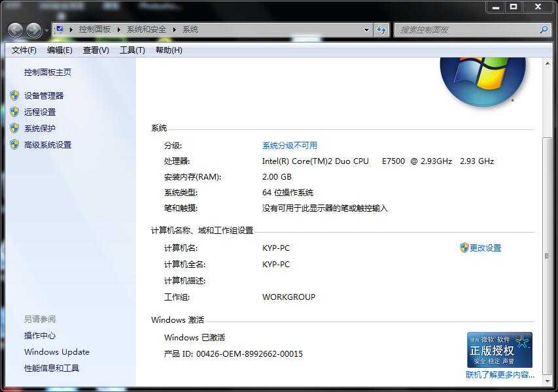Click the search magnifier icon
This screenshot has width=558, height=392.
pos(543,29)
